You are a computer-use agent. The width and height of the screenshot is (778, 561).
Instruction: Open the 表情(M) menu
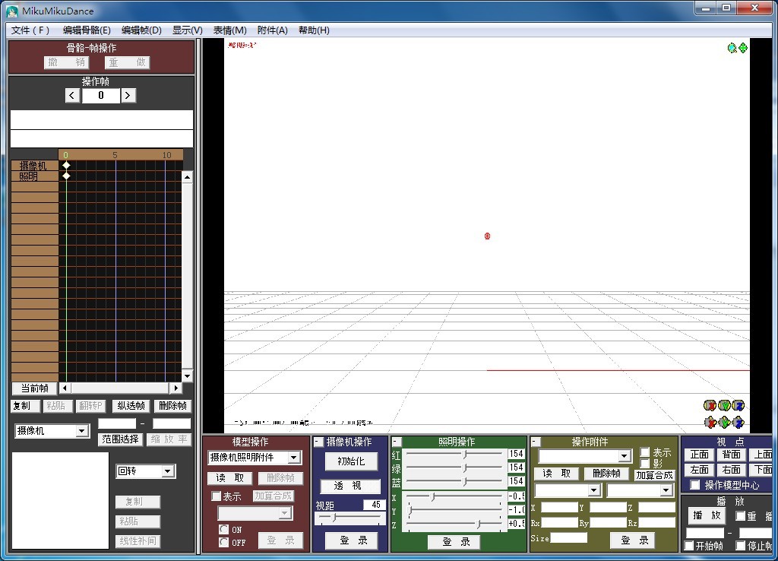pyautogui.click(x=229, y=30)
